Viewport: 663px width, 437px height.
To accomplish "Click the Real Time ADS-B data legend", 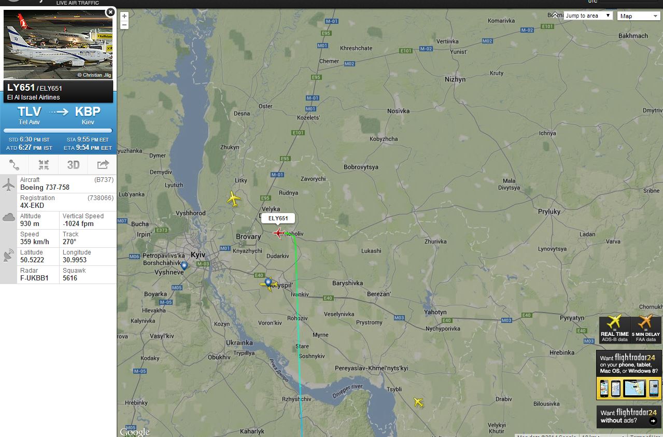I will point(615,329).
